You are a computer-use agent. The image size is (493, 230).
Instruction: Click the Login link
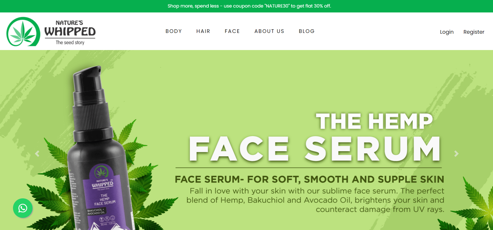pyautogui.click(x=447, y=32)
